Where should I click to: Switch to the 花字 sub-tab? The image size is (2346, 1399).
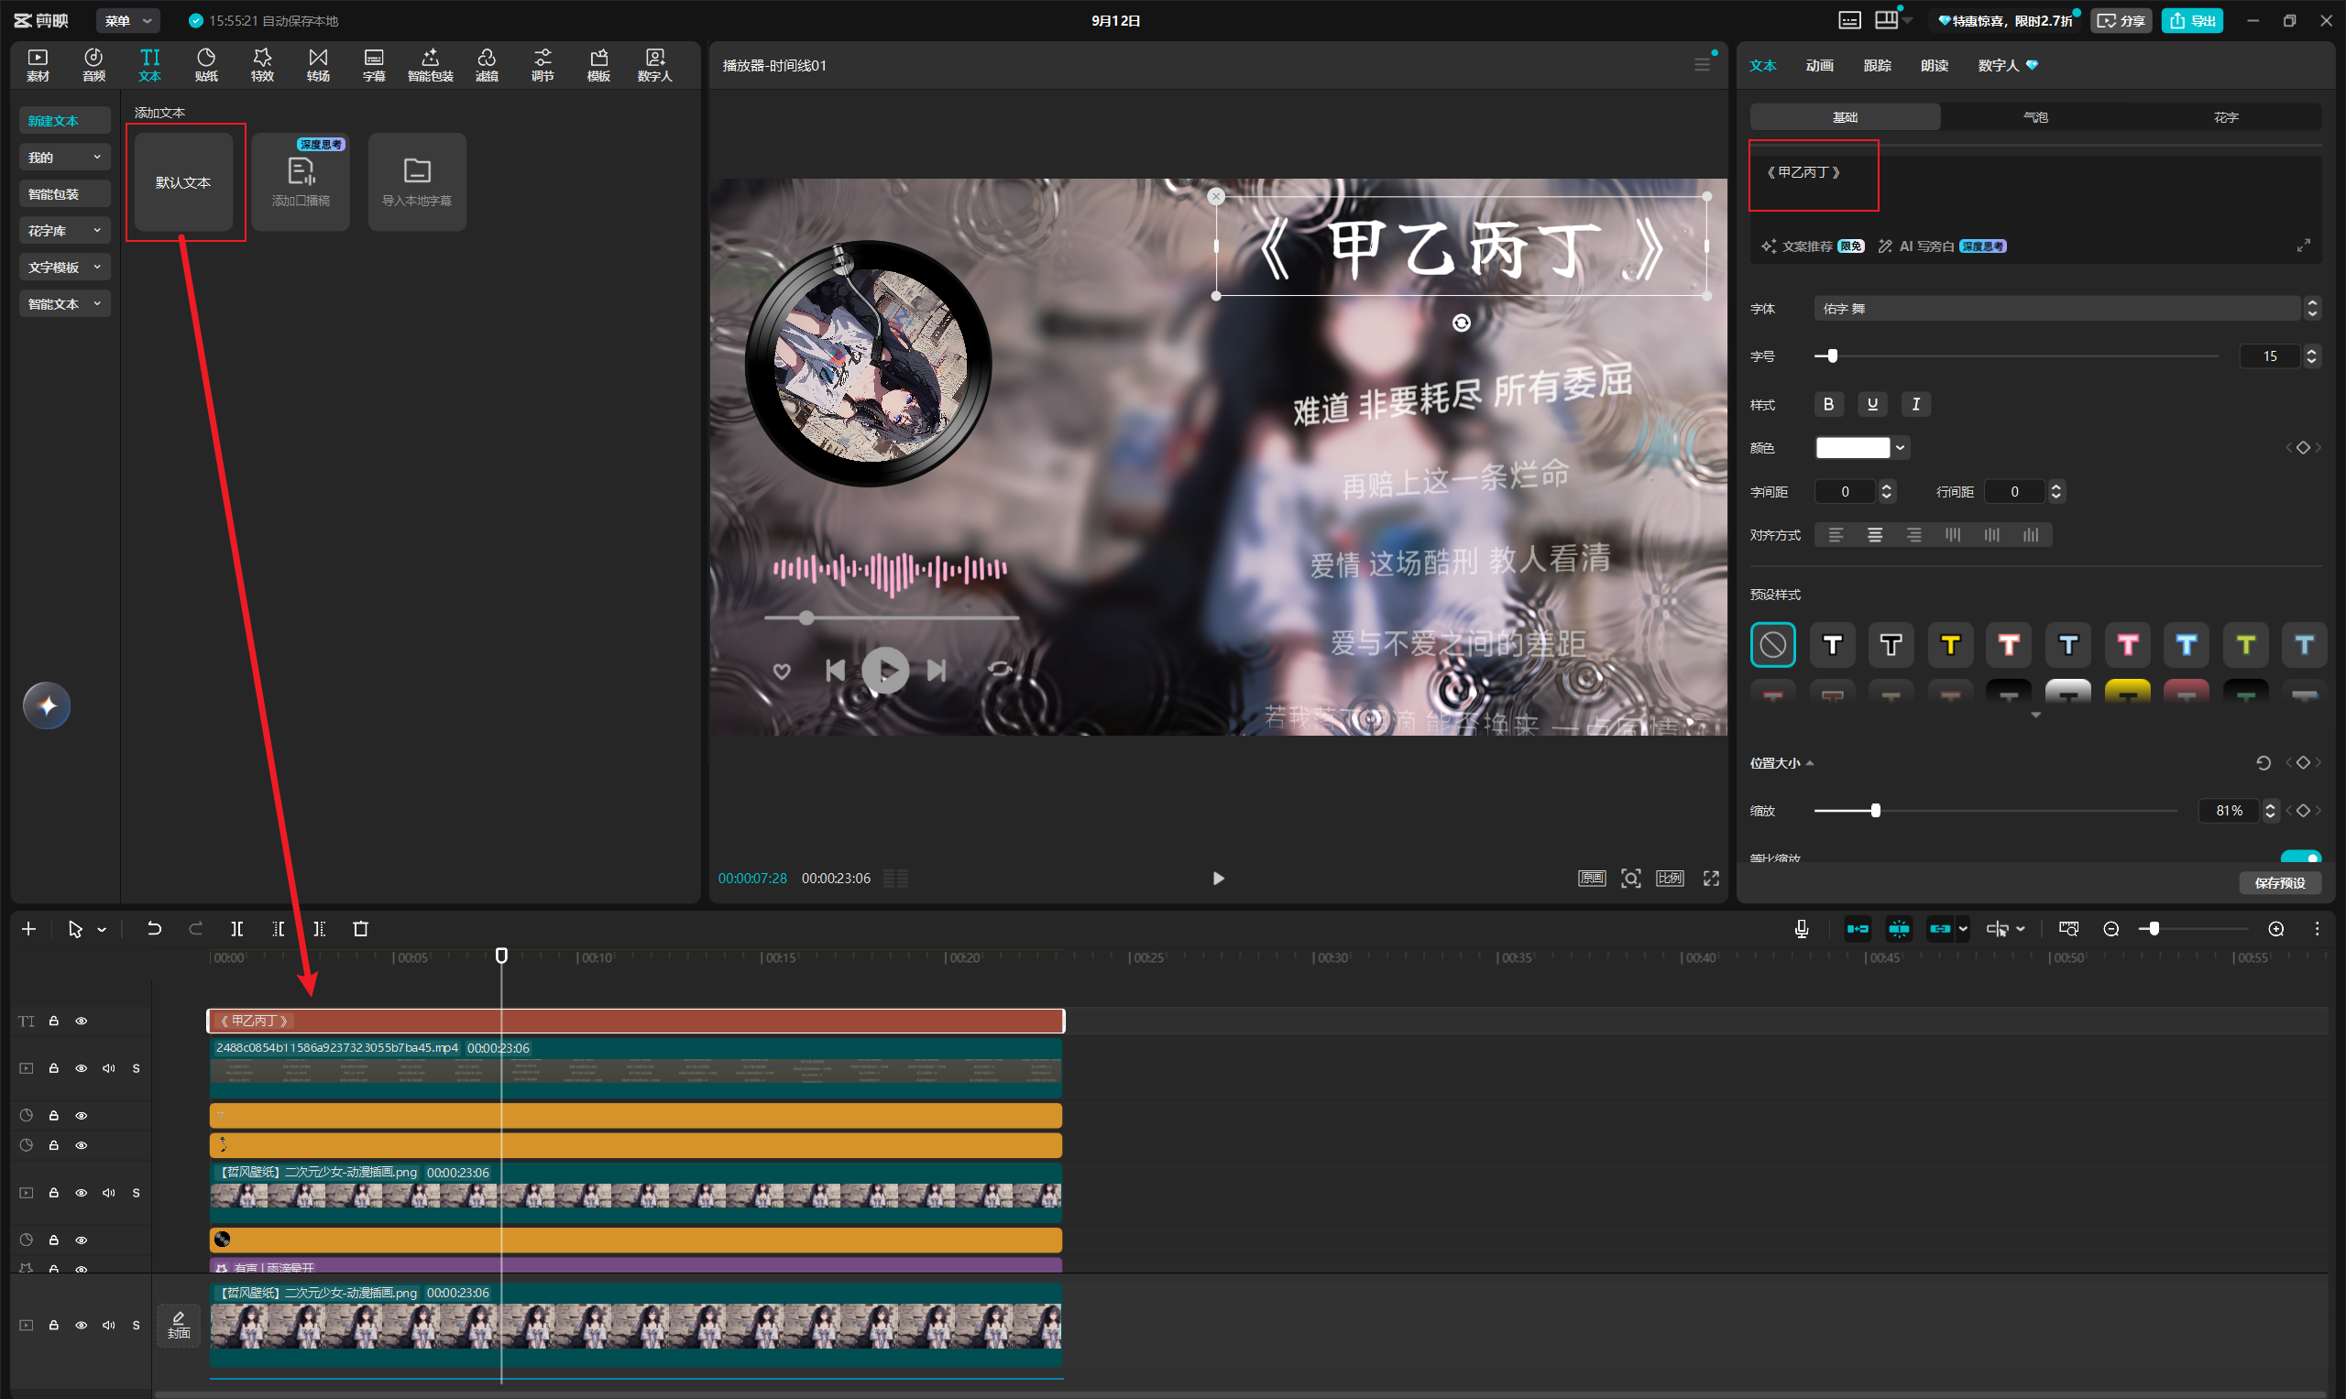2225,117
